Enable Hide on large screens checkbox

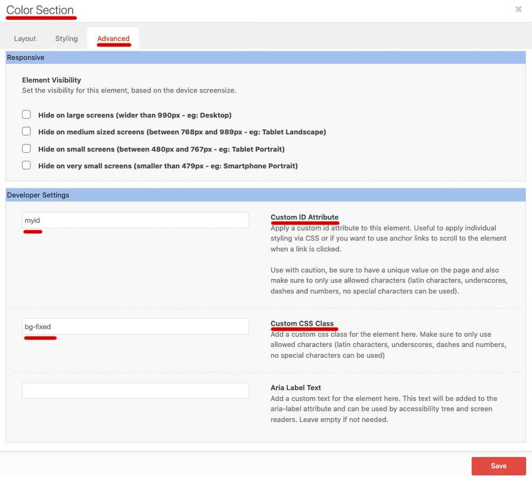26,114
